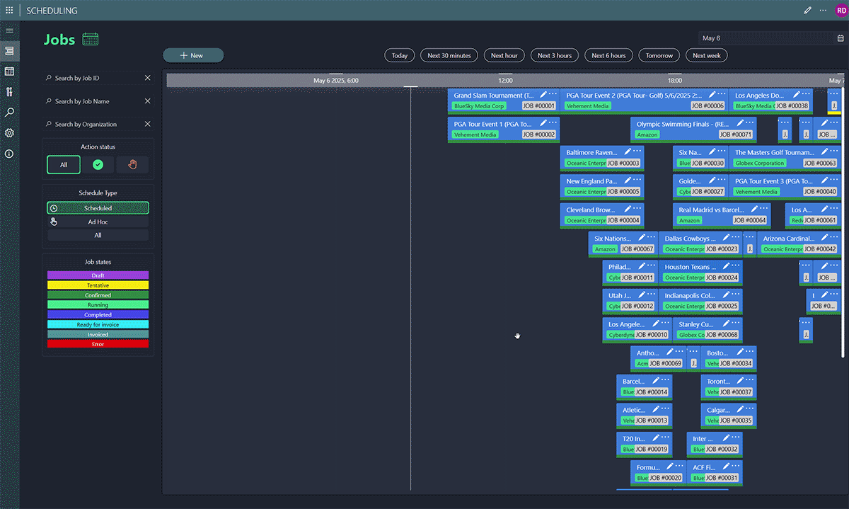
Task: Open the info sidebar icon
Action: 9,154
